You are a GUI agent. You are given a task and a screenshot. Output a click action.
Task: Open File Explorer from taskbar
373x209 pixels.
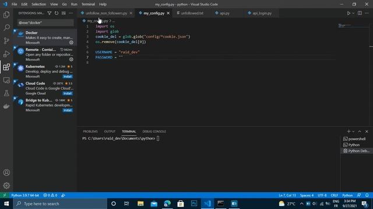(x=140, y=204)
